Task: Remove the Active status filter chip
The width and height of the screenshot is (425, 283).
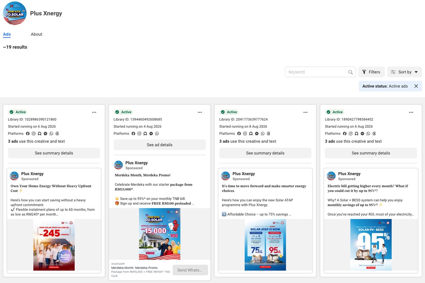Action: coord(416,86)
